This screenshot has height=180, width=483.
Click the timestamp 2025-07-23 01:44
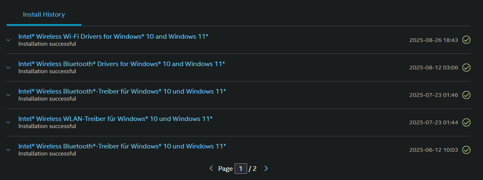click(x=434, y=122)
